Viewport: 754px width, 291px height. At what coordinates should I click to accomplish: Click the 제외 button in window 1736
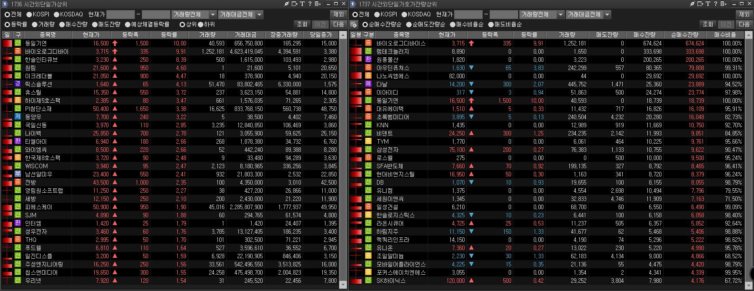pyautogui.click(x=338, y=14)
